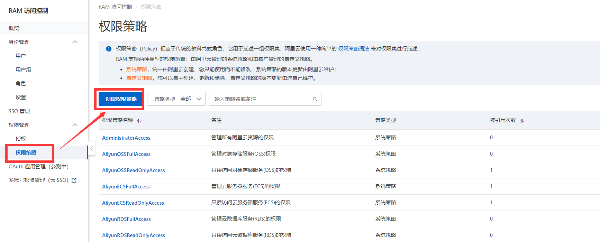Sort by 权限策略名称 sort icon
This screenshot has width=600, height=242.
[139, 121]
